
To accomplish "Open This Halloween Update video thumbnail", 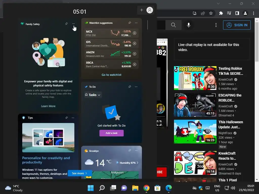I will click(195, 132).
